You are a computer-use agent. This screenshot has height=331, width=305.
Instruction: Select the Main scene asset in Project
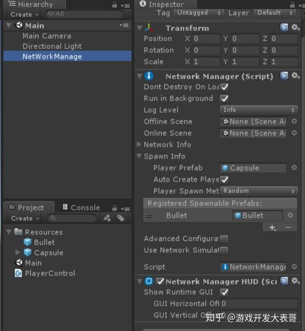pyautogui.click(x=28, y=263)
